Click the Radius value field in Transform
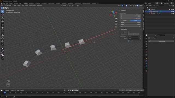Screen dimensions: 175x98 pyautogui.click(x=130, y=24)
